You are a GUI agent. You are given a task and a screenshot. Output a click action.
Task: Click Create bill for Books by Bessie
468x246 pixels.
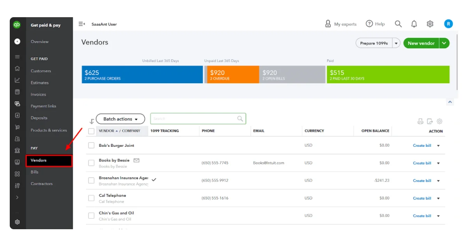[x=422, y=163]
